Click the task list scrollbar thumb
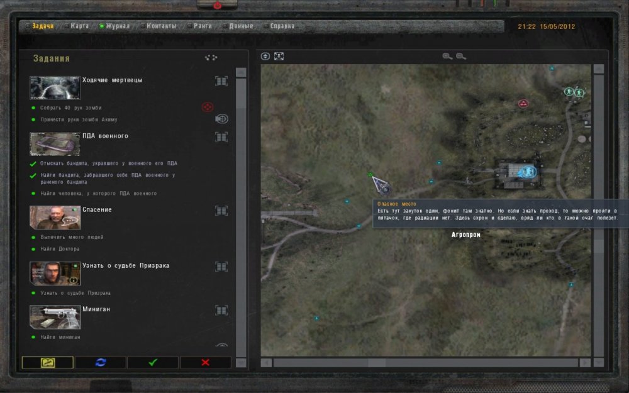The height and width of the screenshot is (393, 629). point(241,93)
